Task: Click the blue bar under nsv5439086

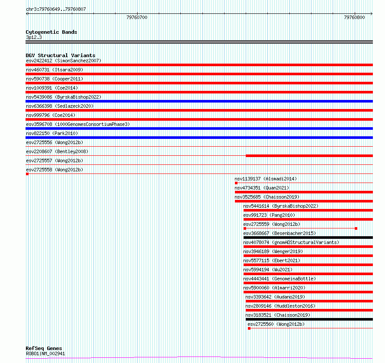Action: tap(199, 101)
